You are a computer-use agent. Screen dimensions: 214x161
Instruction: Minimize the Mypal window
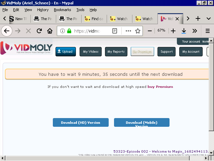point(199,3)
